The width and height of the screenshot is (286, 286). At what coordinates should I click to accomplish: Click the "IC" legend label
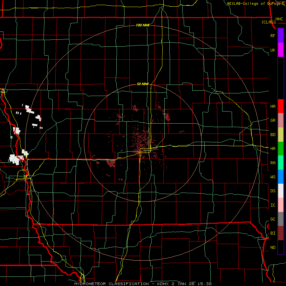273,205
